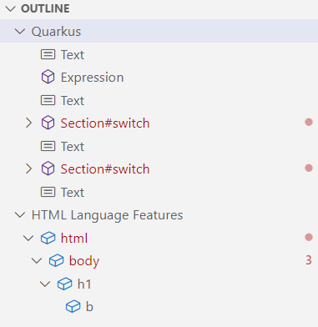
Task: Click Text icon between the two Section#switch rows
Action: tap(48, 146)
